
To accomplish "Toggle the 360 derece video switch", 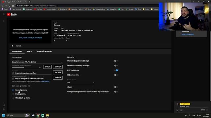I will pyautogui.click(x=116, y=75).
